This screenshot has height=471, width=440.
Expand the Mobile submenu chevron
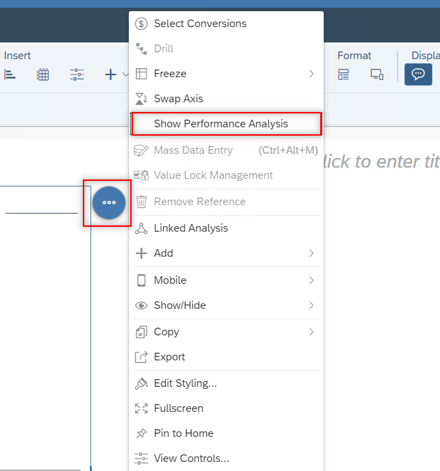pos(311,280)
